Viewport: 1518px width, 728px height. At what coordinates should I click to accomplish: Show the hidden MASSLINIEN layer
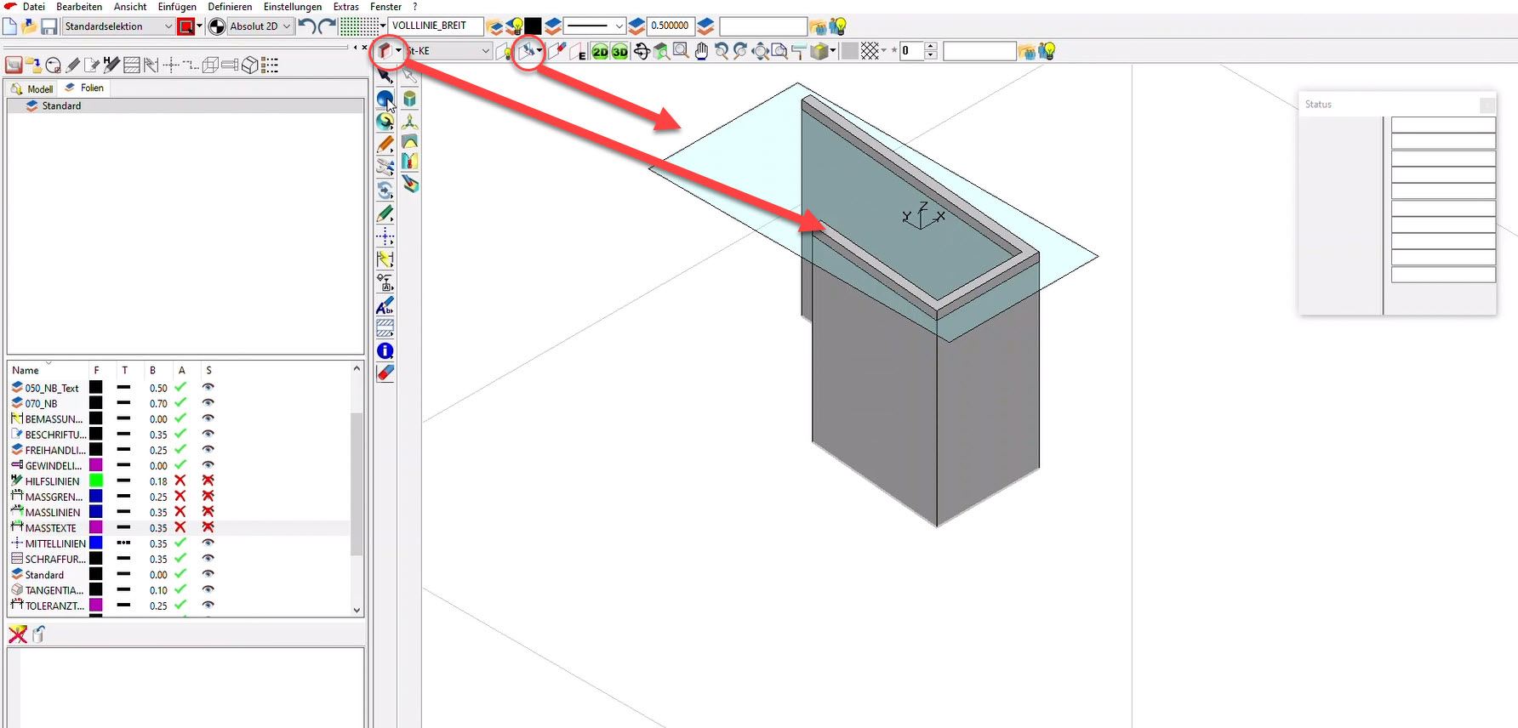pyautogui.click(x=208, y=512)
